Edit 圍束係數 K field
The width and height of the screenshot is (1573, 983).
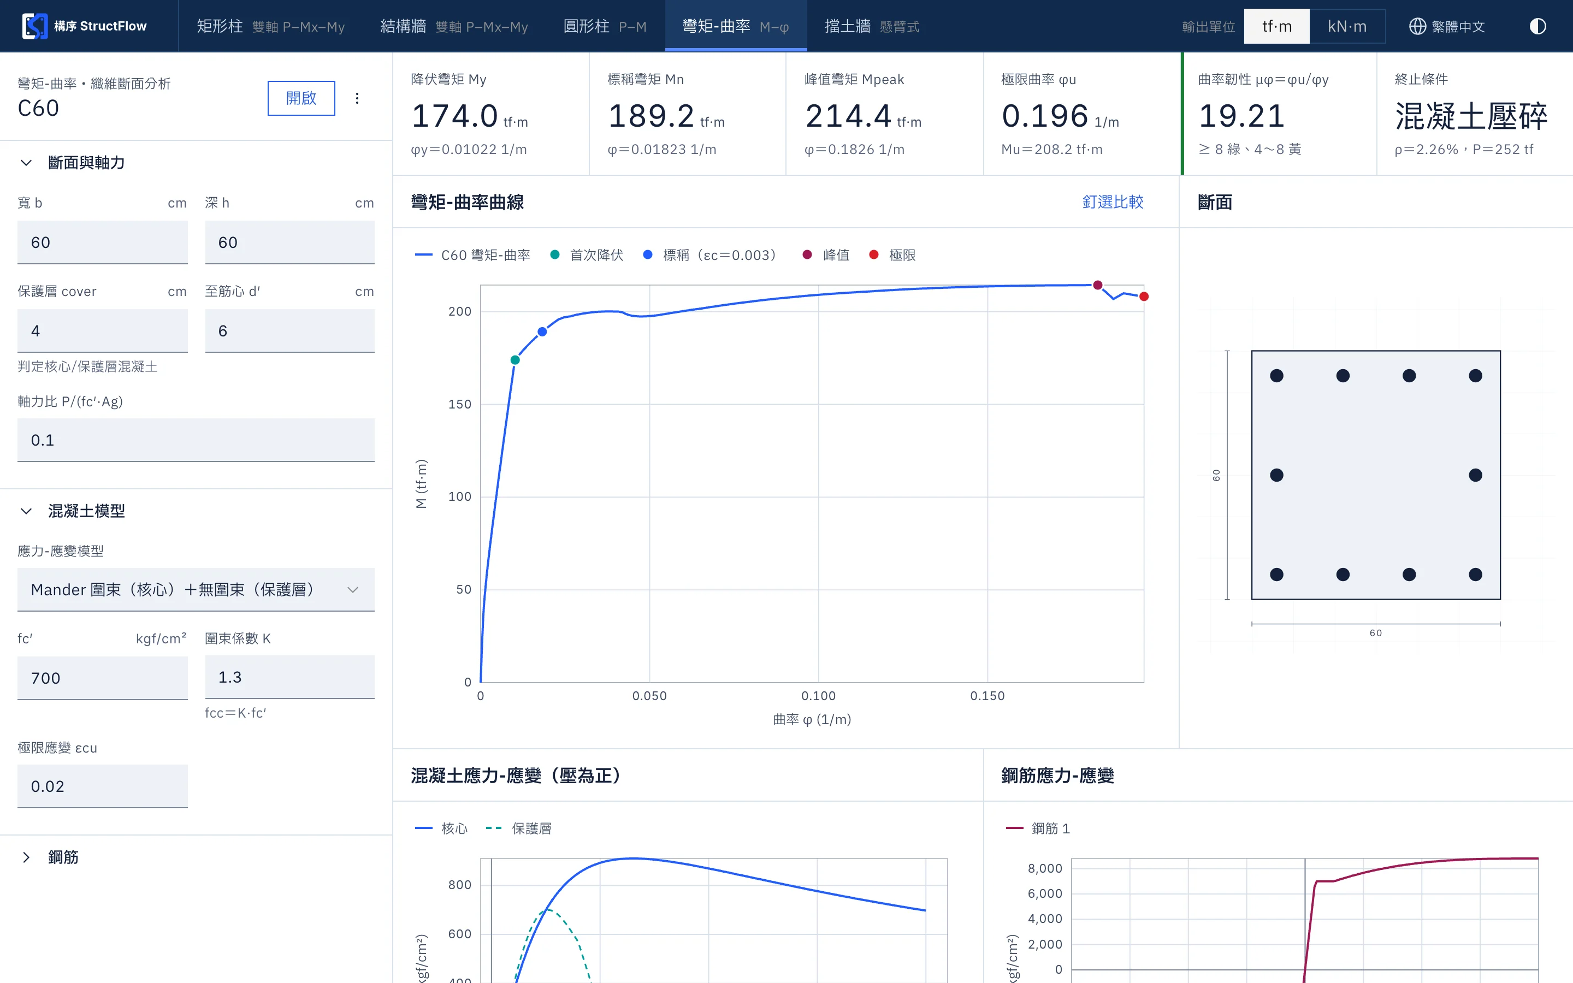pos(290,677)
